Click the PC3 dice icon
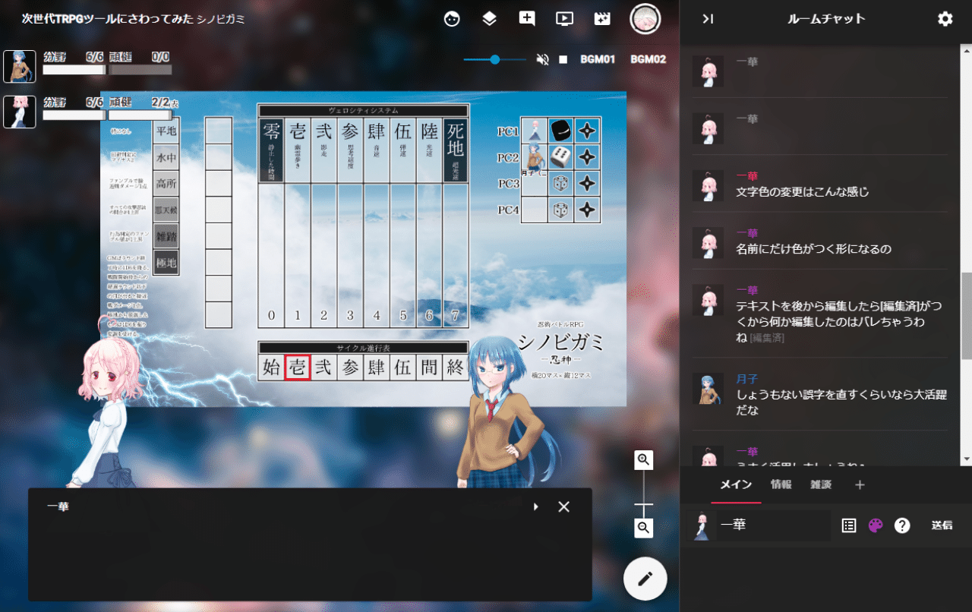This screenshot has width=972, height=612. point(560,184)
